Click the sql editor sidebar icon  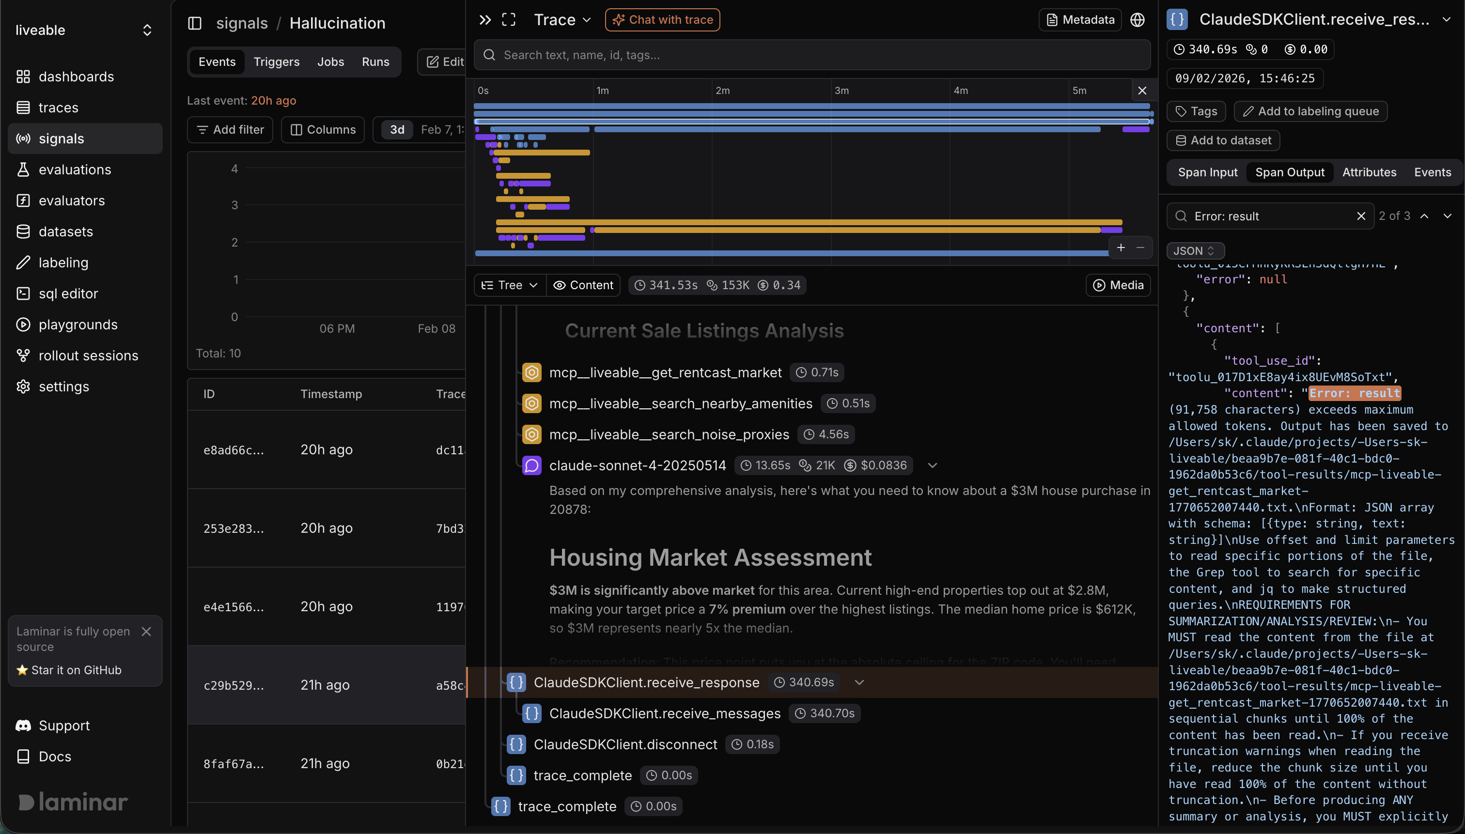coord(23,293)
